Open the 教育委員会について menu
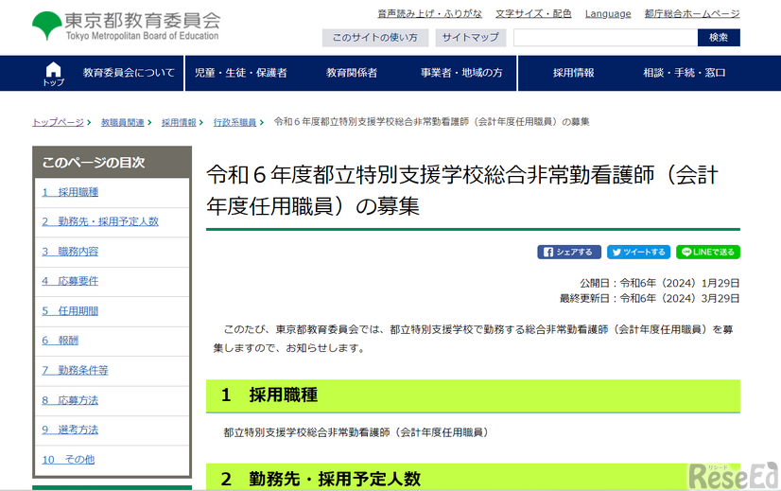 129,73
